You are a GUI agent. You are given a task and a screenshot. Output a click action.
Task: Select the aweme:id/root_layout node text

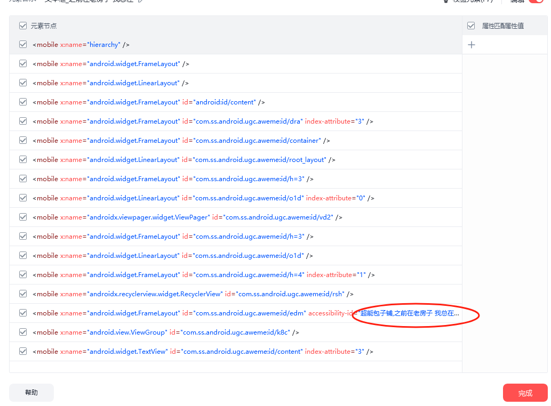[x=184, y=160]
